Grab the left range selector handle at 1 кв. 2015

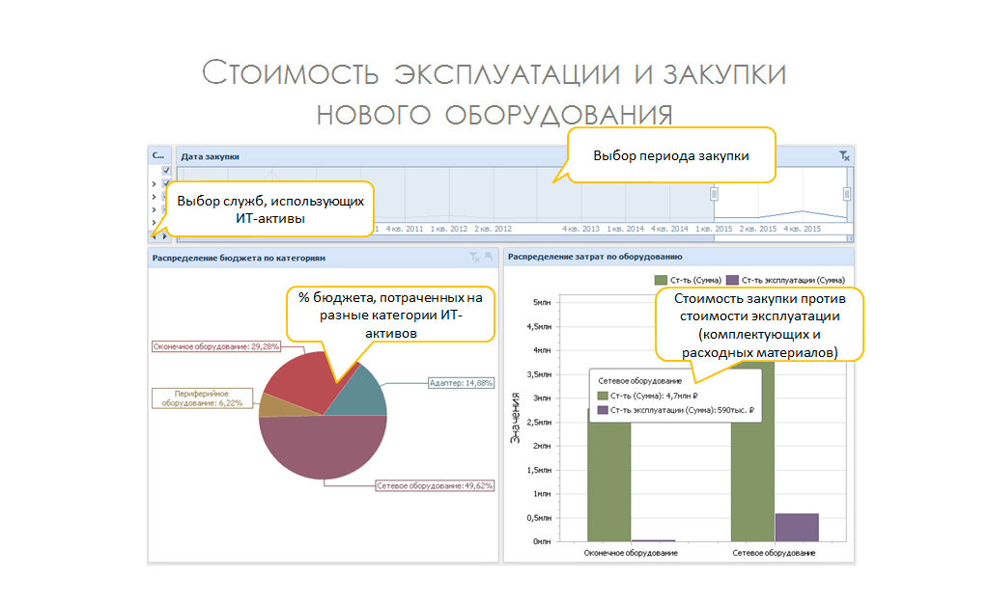714,194
